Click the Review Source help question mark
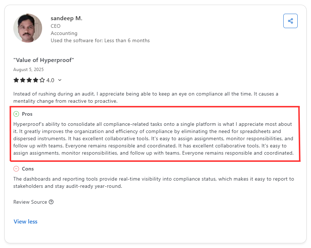 click(51, 202)
